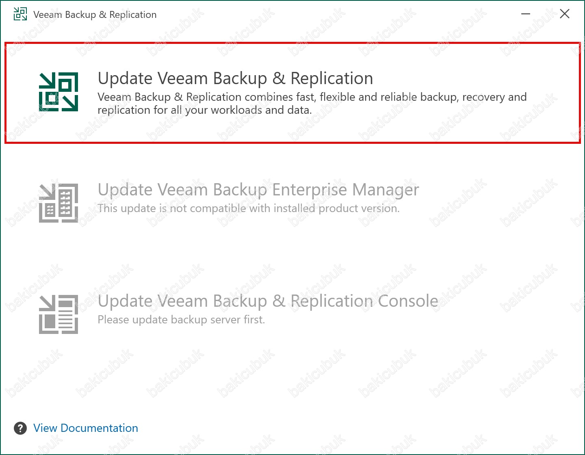Click the greyed Enterprise Manager update icon
Image resolution: width=585 pixels, height=455 pixels.
(58, 203)
